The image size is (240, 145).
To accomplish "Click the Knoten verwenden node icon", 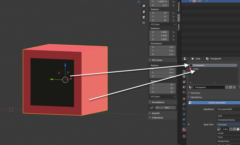I will tap(190, 103).
